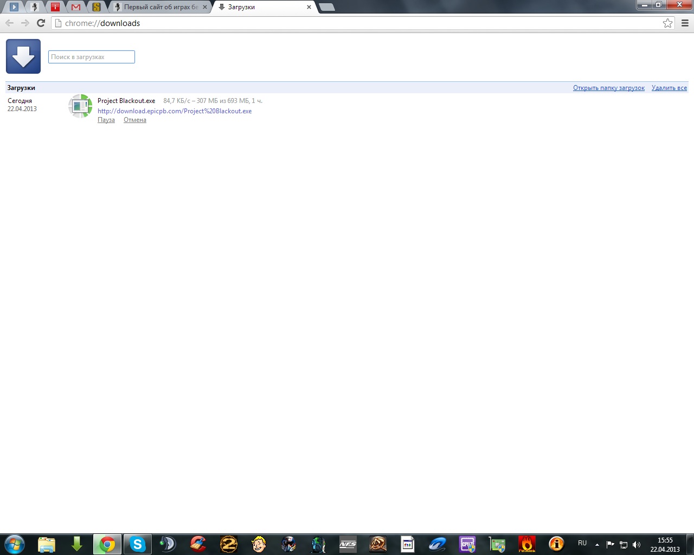Click the volume speaker tray icon

point(637,545)
